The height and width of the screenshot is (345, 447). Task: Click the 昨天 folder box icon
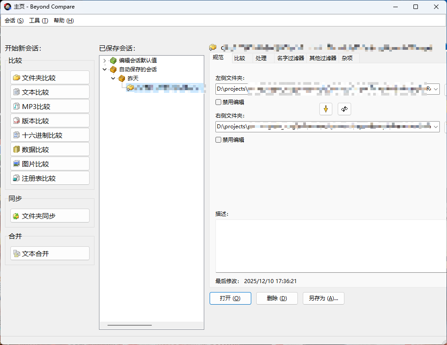click(x=122, y=78)
